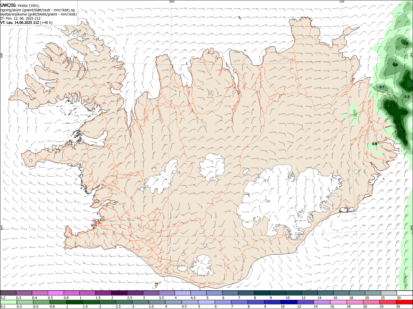This screenshot has height=309, width=413.
Task: Choose the light lavender swatch at 4 in top row
Action: click(x=183, y=293)
